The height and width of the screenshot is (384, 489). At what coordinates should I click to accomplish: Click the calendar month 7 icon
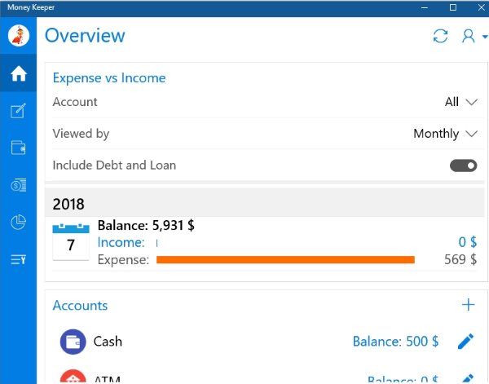[x=71, y=242]
